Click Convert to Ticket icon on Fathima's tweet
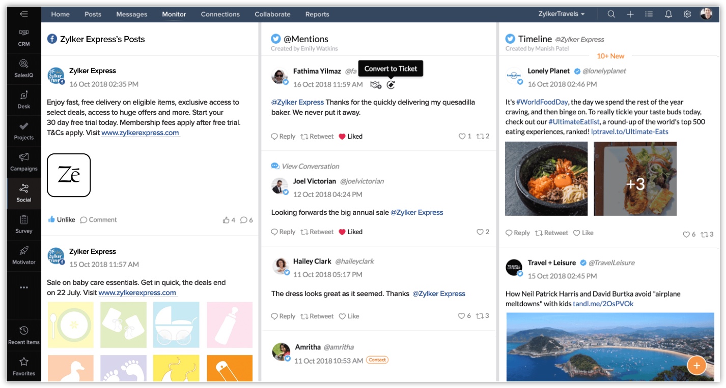Image resolution: width=726 pixels, height=388 pixels. 390,85
